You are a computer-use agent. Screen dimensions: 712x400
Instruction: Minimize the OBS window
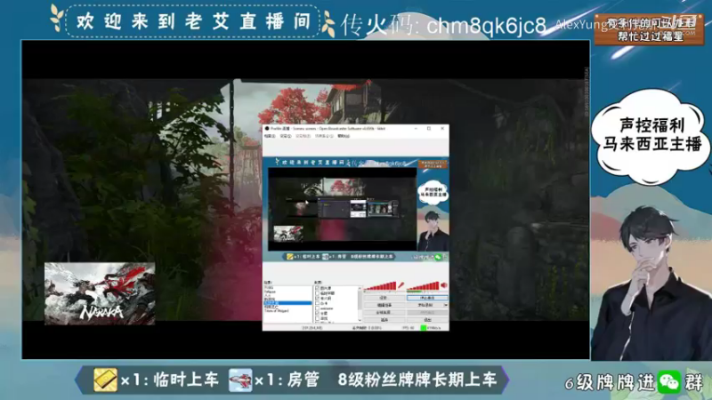point(416,129)
